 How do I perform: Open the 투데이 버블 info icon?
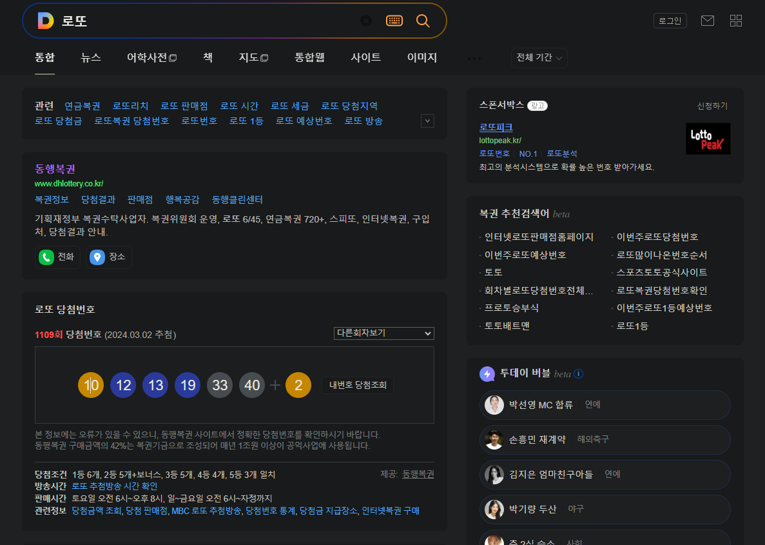click(579, 374)
